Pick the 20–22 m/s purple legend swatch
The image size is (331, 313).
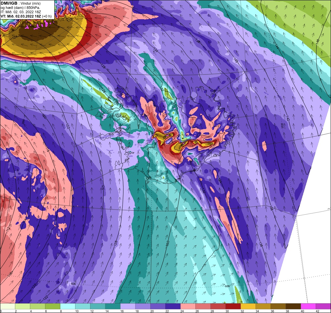coord(158,306)
